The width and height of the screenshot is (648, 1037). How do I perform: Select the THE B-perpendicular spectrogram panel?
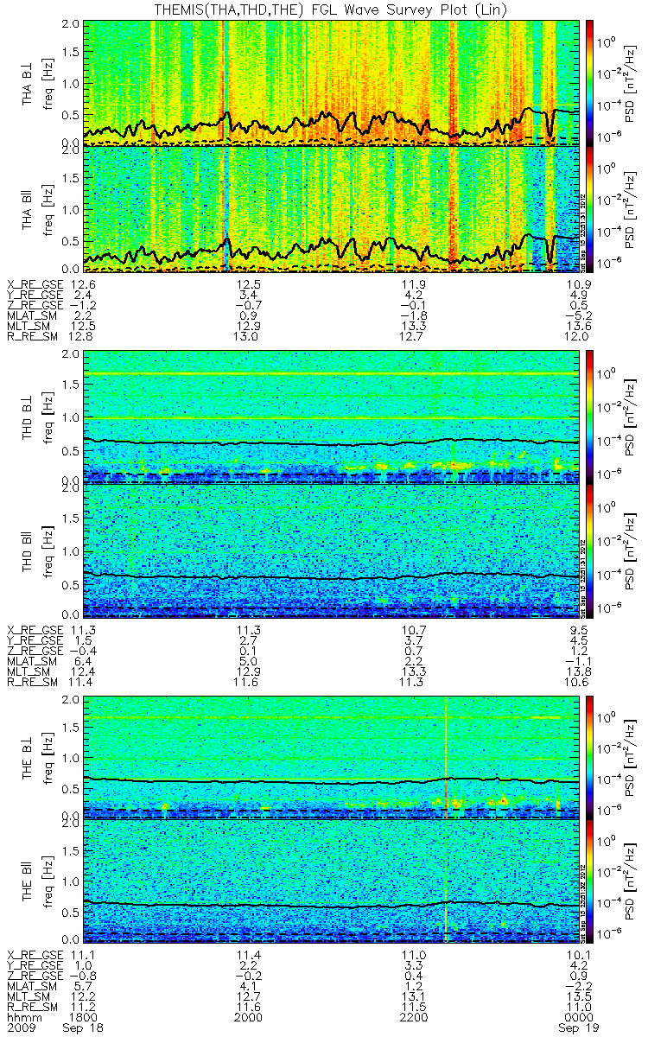(x=331, y=755)
